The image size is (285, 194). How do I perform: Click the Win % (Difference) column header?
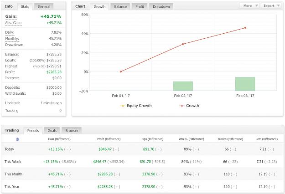[191, 139]
